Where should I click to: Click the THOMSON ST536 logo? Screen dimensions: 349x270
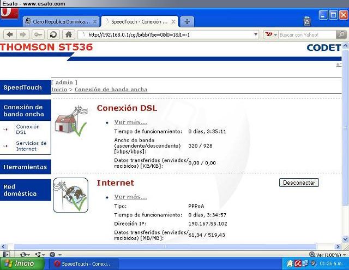(46, 47)
